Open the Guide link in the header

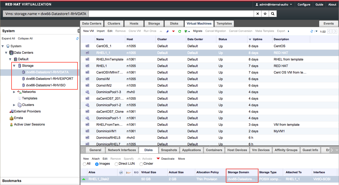pyautogui.click(x=319, y=5)
